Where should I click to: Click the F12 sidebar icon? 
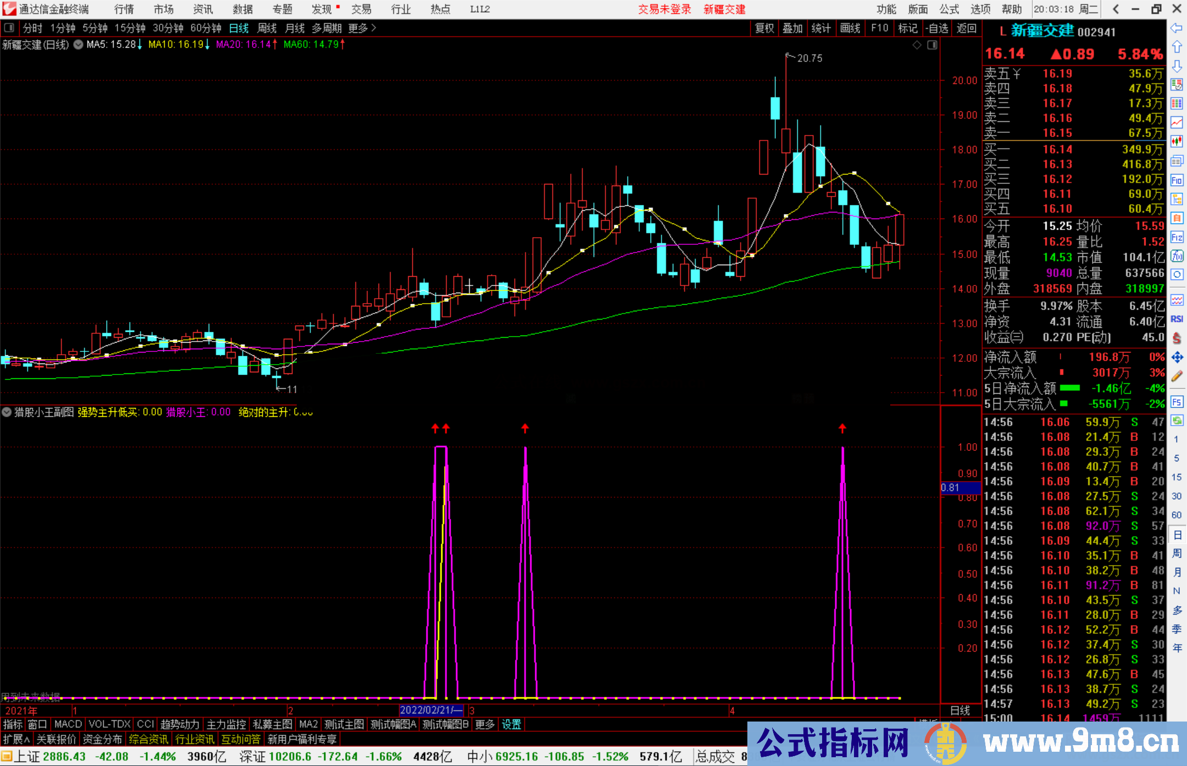[x=1177, y=237]
